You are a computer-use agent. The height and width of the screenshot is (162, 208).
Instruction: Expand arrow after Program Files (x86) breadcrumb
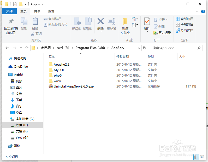108,48
